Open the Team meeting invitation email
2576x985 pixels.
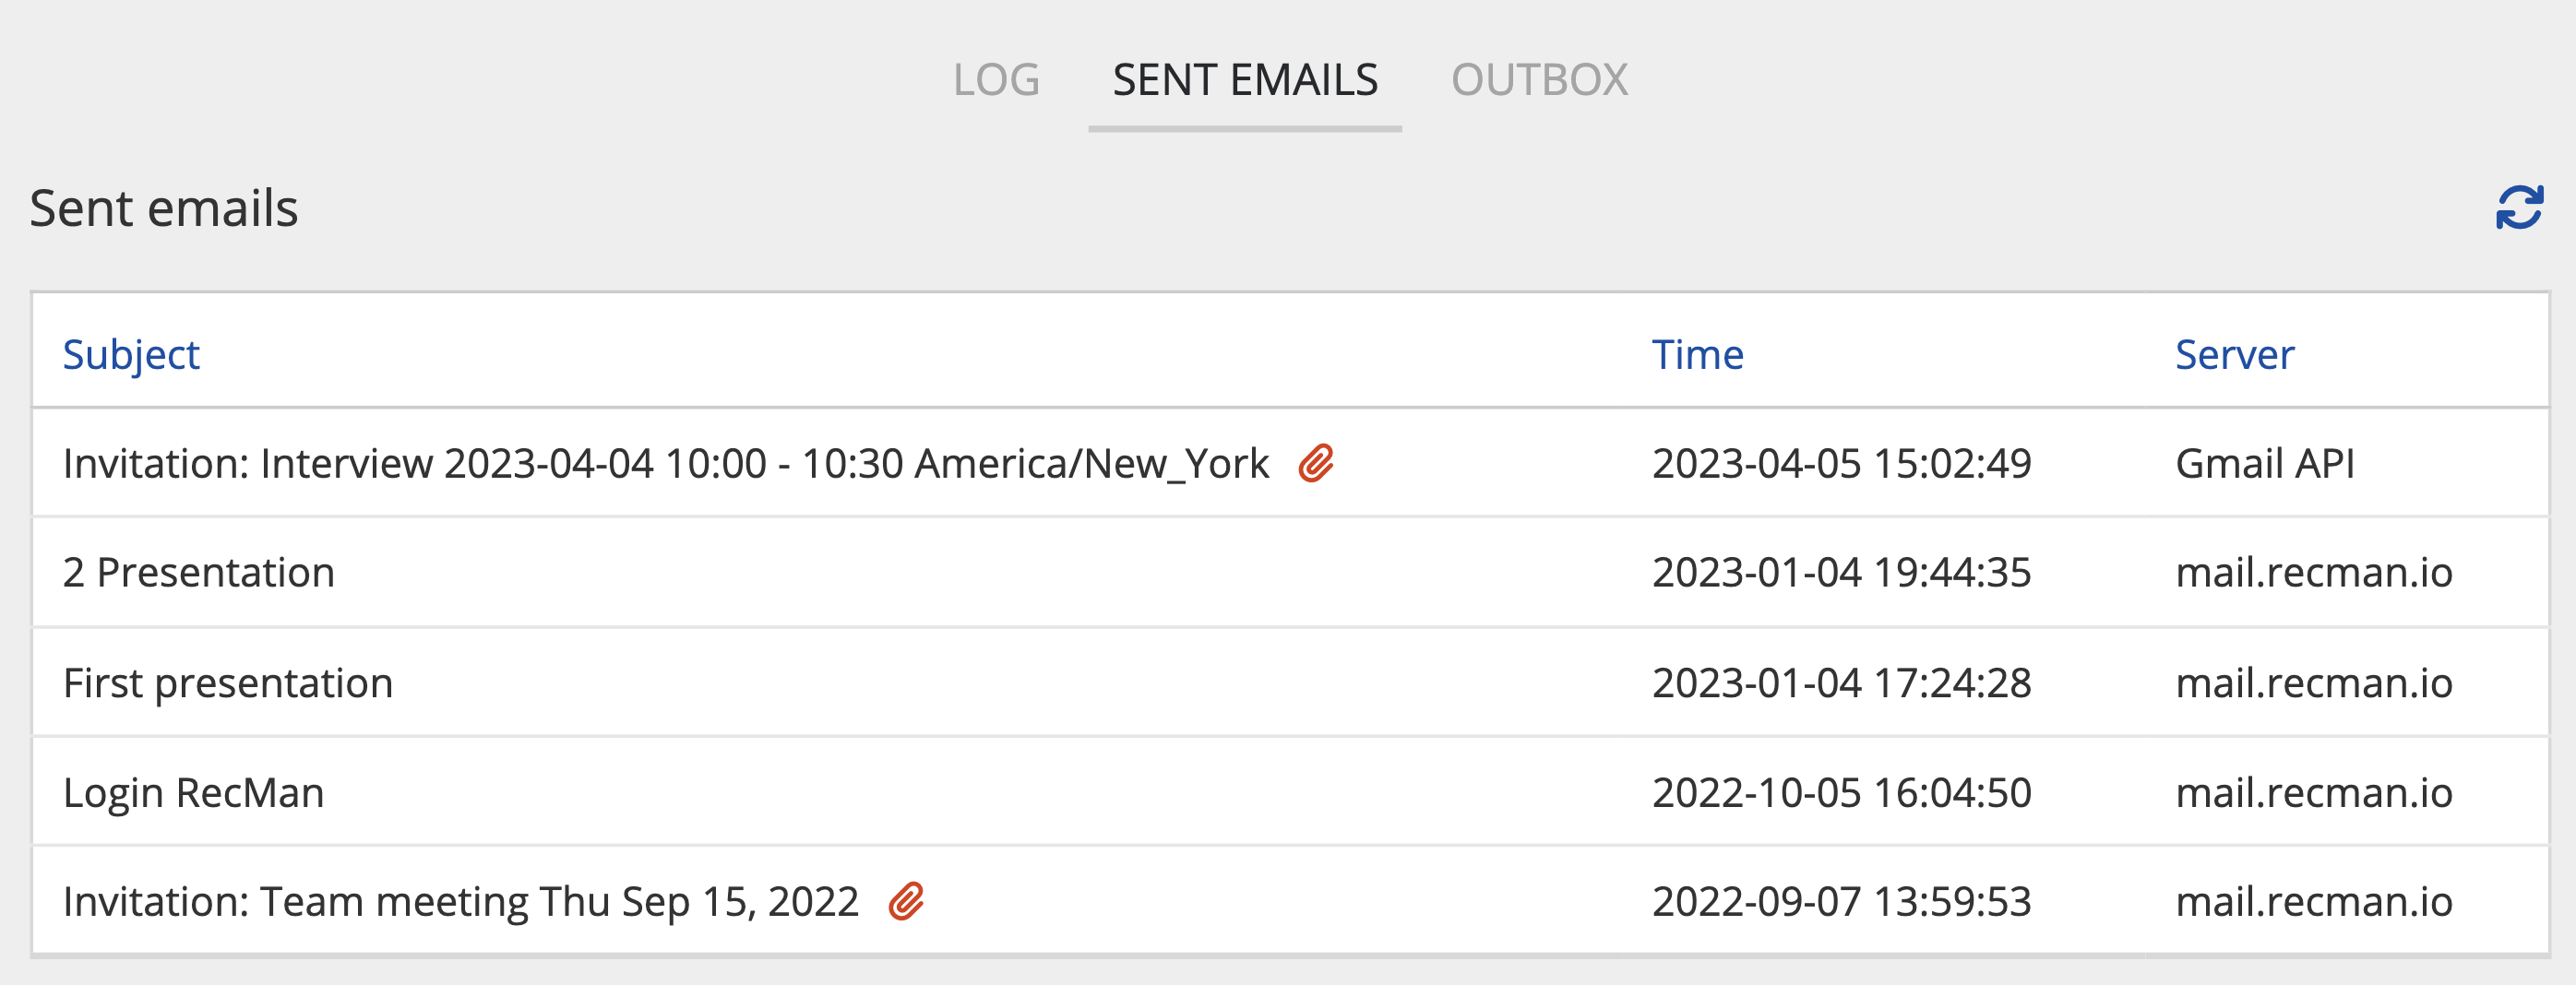(460, 902)
